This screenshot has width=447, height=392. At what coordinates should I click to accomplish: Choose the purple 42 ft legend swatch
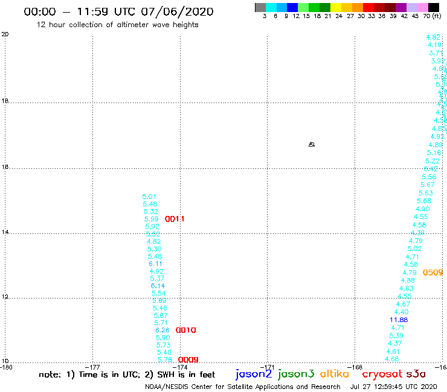(x=401, y=7)
